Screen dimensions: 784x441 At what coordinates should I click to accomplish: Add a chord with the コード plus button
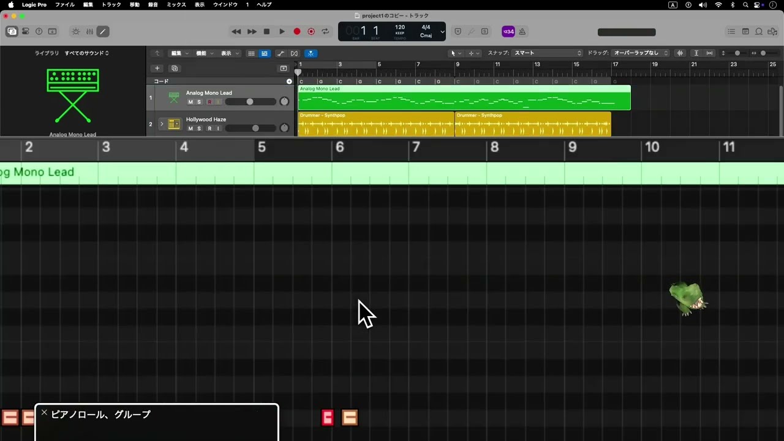click(289, 81)
